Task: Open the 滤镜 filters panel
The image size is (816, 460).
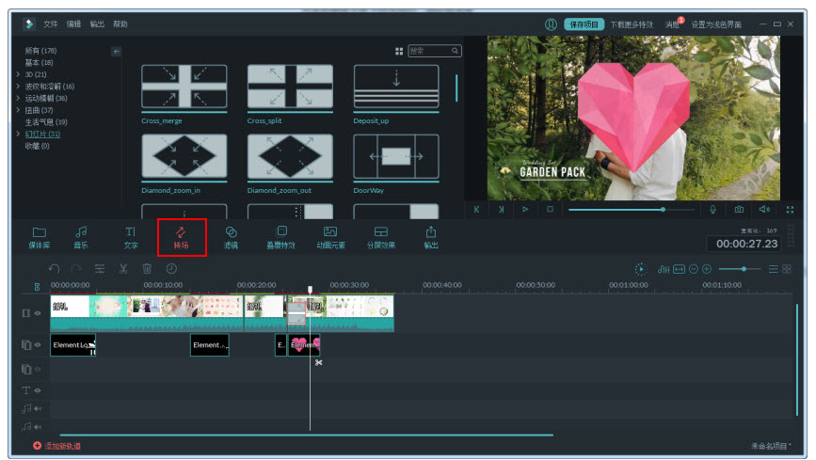Action: click(231, 236)
